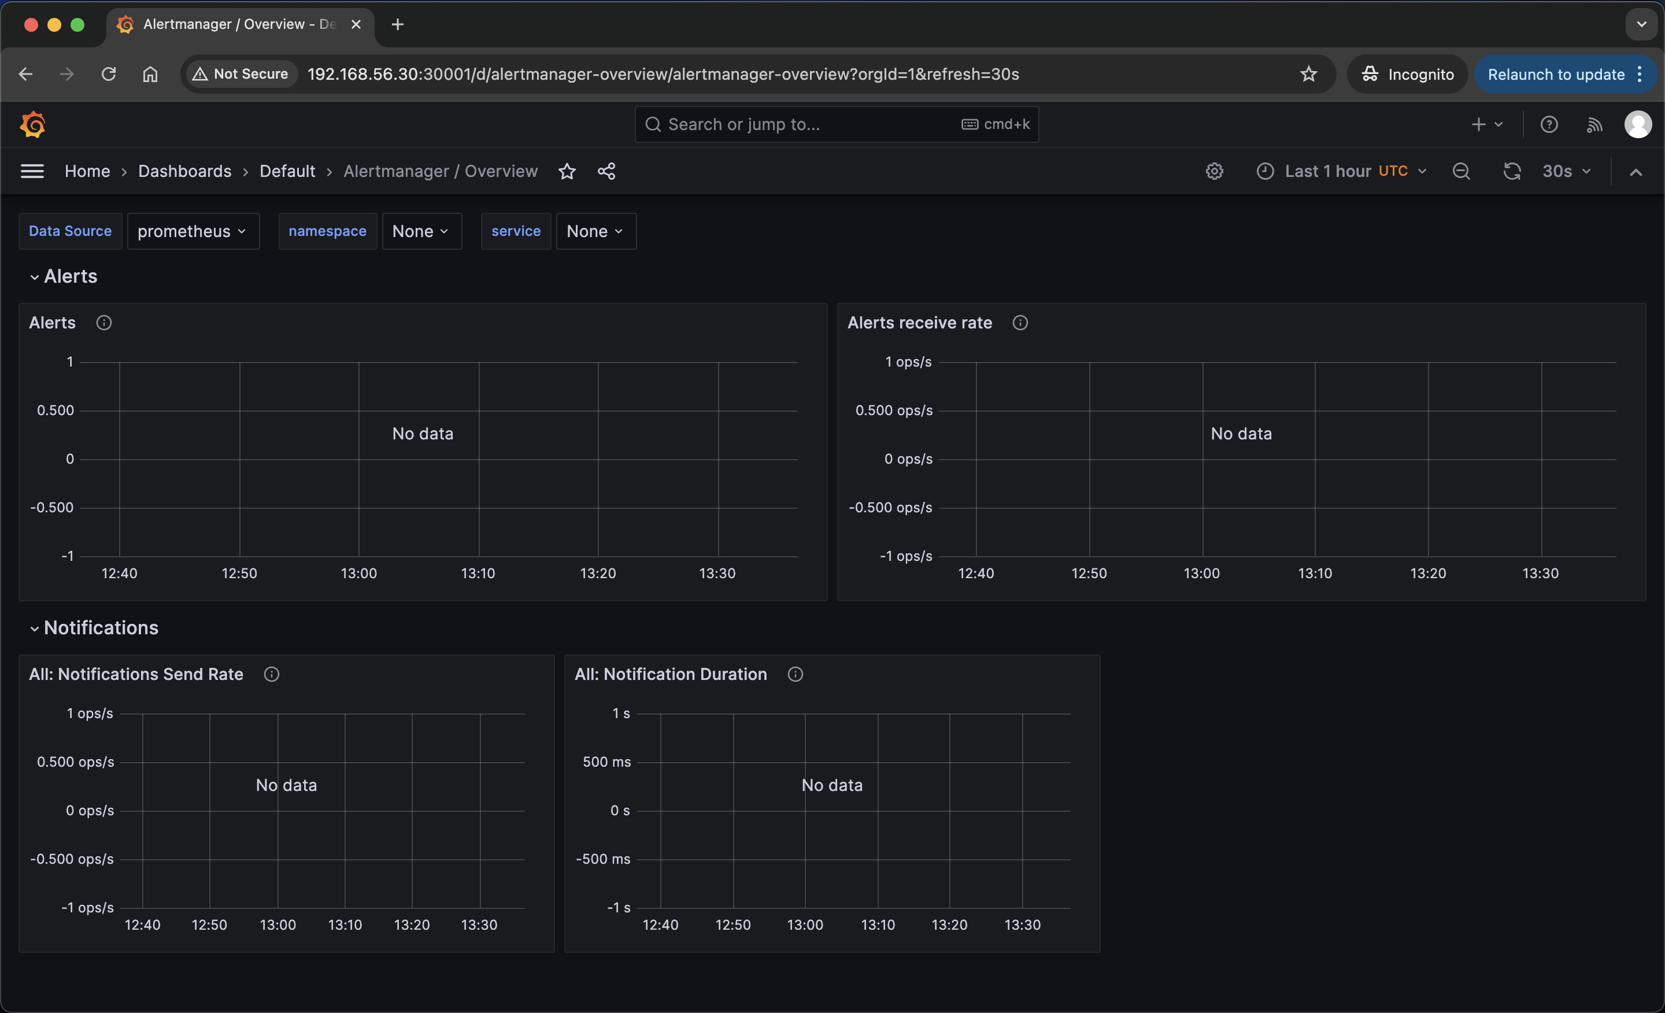Navigate to Home breadcrumb
The height and width of the screenshot is (1013, 1665).
87,172
